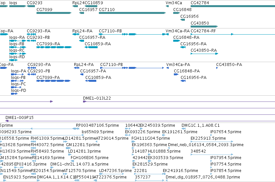Click EST DMG1C.1_1.A08.C1 label
Image resolution: width=275 pixels, height=182 pixels.
pyautogui.click(x=200, y=125)
